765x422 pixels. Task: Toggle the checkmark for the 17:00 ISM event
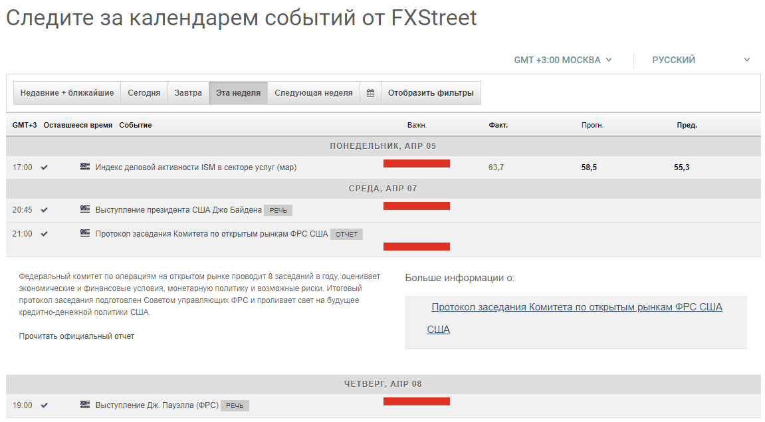pos(45,167)
